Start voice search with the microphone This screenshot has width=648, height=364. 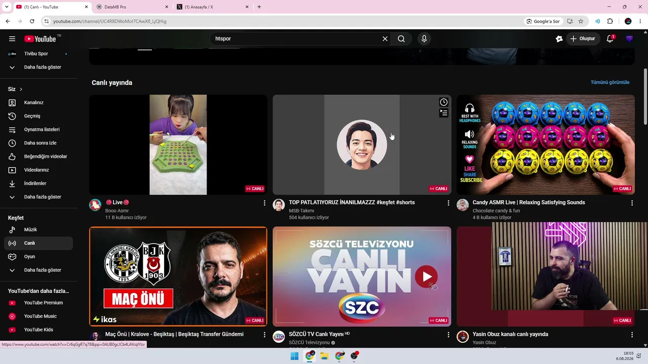coord(424,39)
